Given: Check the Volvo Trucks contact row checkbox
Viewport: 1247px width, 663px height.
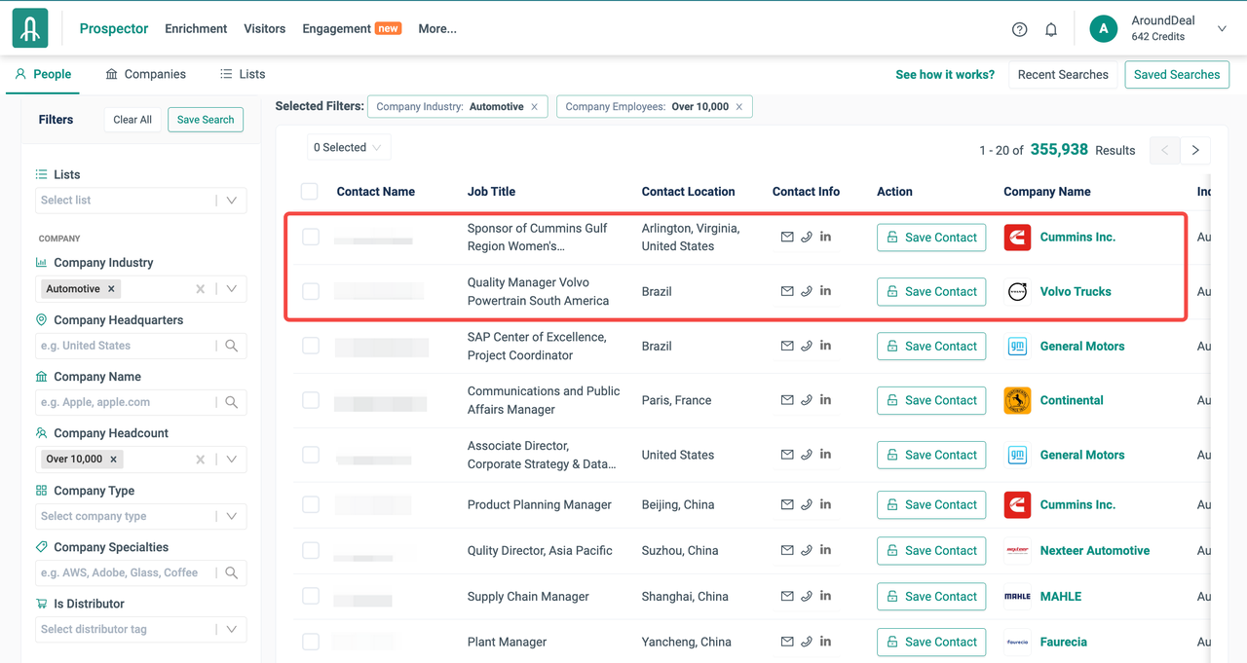Looking at the screenshot, I should (311, 291).
